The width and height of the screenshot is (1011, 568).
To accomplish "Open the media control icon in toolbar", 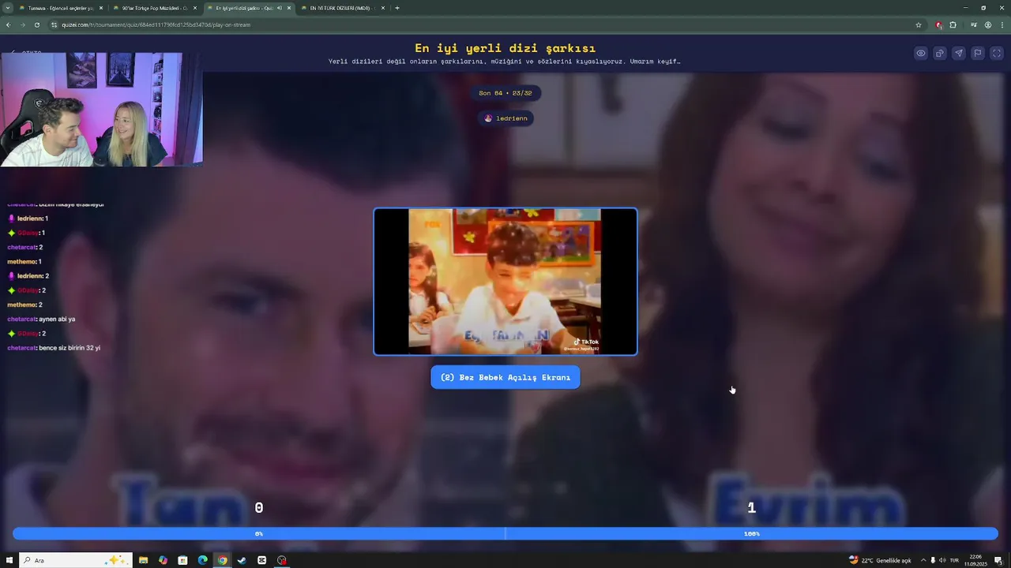I will 973,24.
